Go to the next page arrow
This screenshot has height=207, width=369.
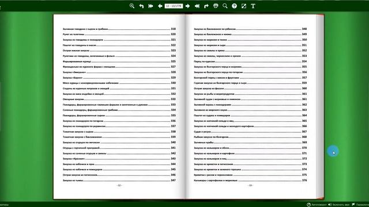pyautogui.click(x=187, y=6)
